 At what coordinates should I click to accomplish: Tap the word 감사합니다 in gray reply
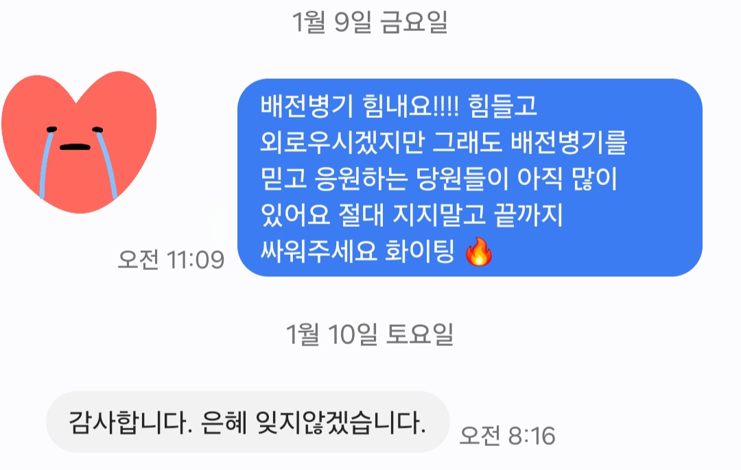point(127,422)
